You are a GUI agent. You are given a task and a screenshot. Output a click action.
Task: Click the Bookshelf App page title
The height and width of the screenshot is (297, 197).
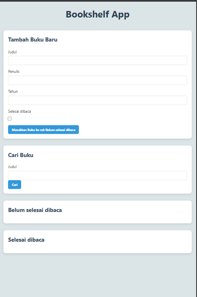(x=97, y=14)
